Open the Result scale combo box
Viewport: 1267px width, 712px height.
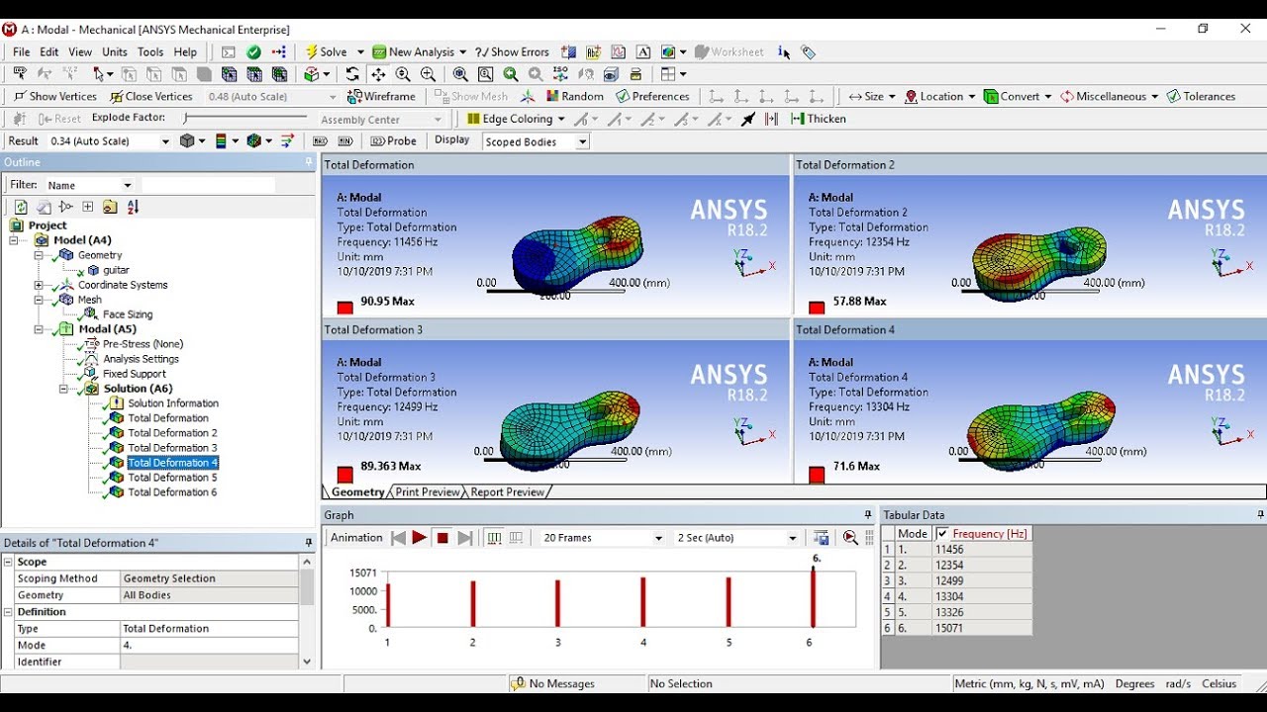coord(109,141)
